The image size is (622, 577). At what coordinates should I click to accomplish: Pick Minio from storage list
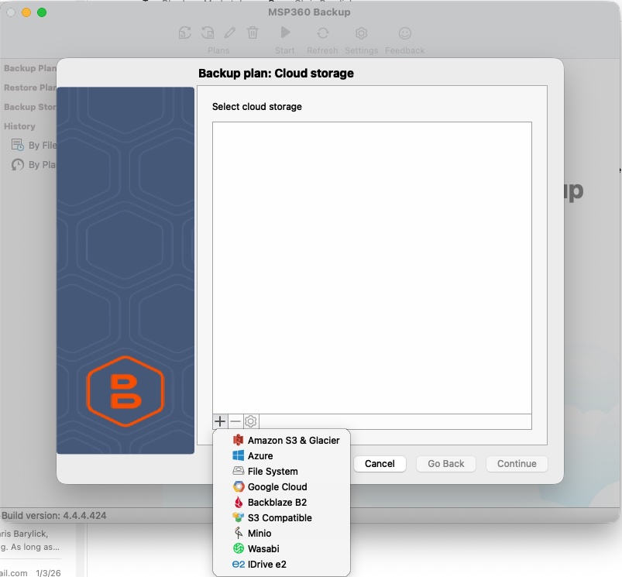pos(259,533)
